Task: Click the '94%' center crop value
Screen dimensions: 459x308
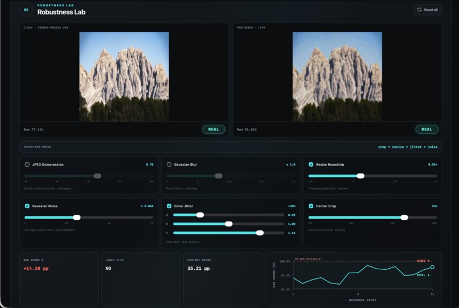Action: (x=435, y=206)
